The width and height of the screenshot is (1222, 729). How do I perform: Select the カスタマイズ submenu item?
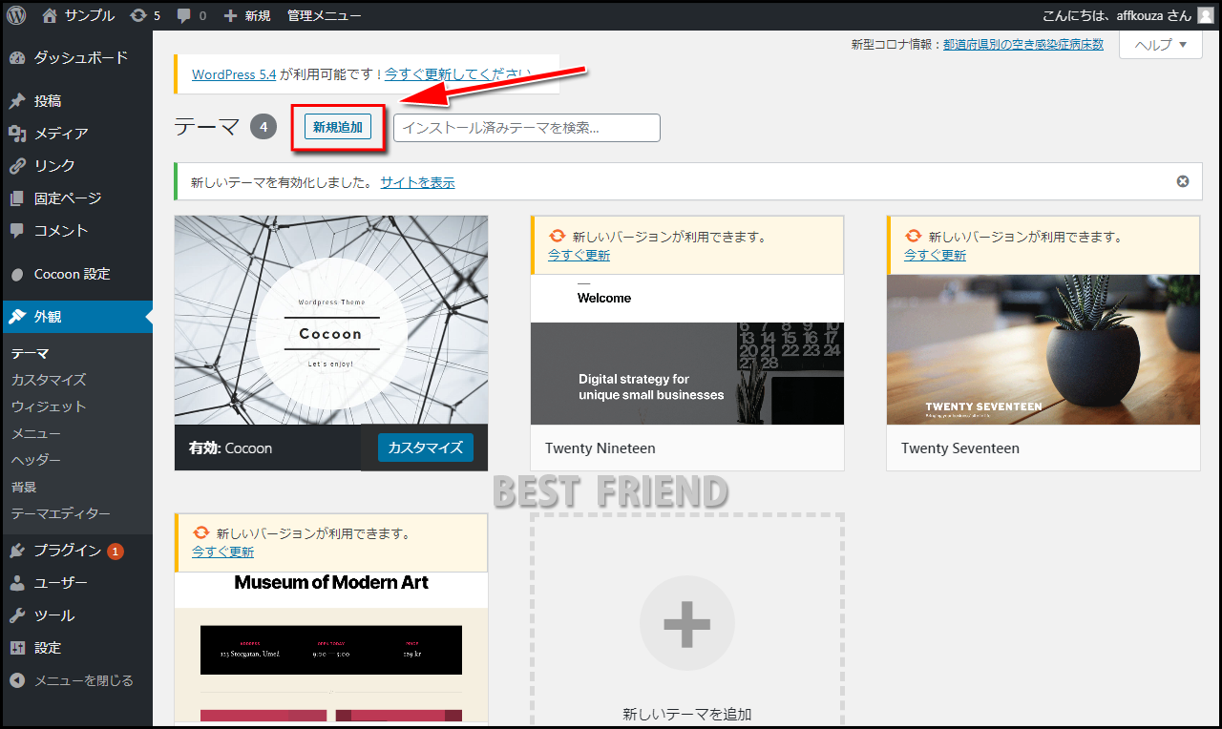point(49,380)
